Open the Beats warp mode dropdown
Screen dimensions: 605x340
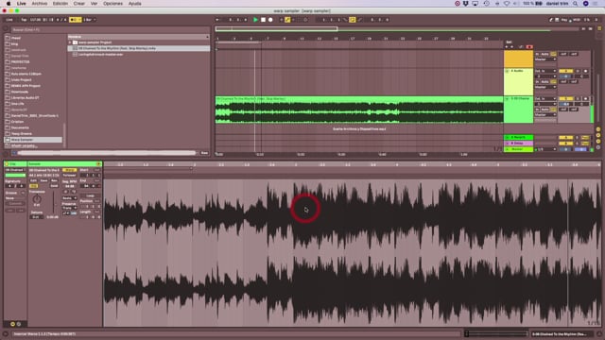tap(69, 198)
